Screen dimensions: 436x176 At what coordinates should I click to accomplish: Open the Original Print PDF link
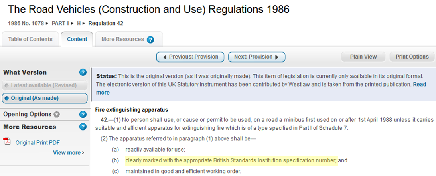pos(37,142)
